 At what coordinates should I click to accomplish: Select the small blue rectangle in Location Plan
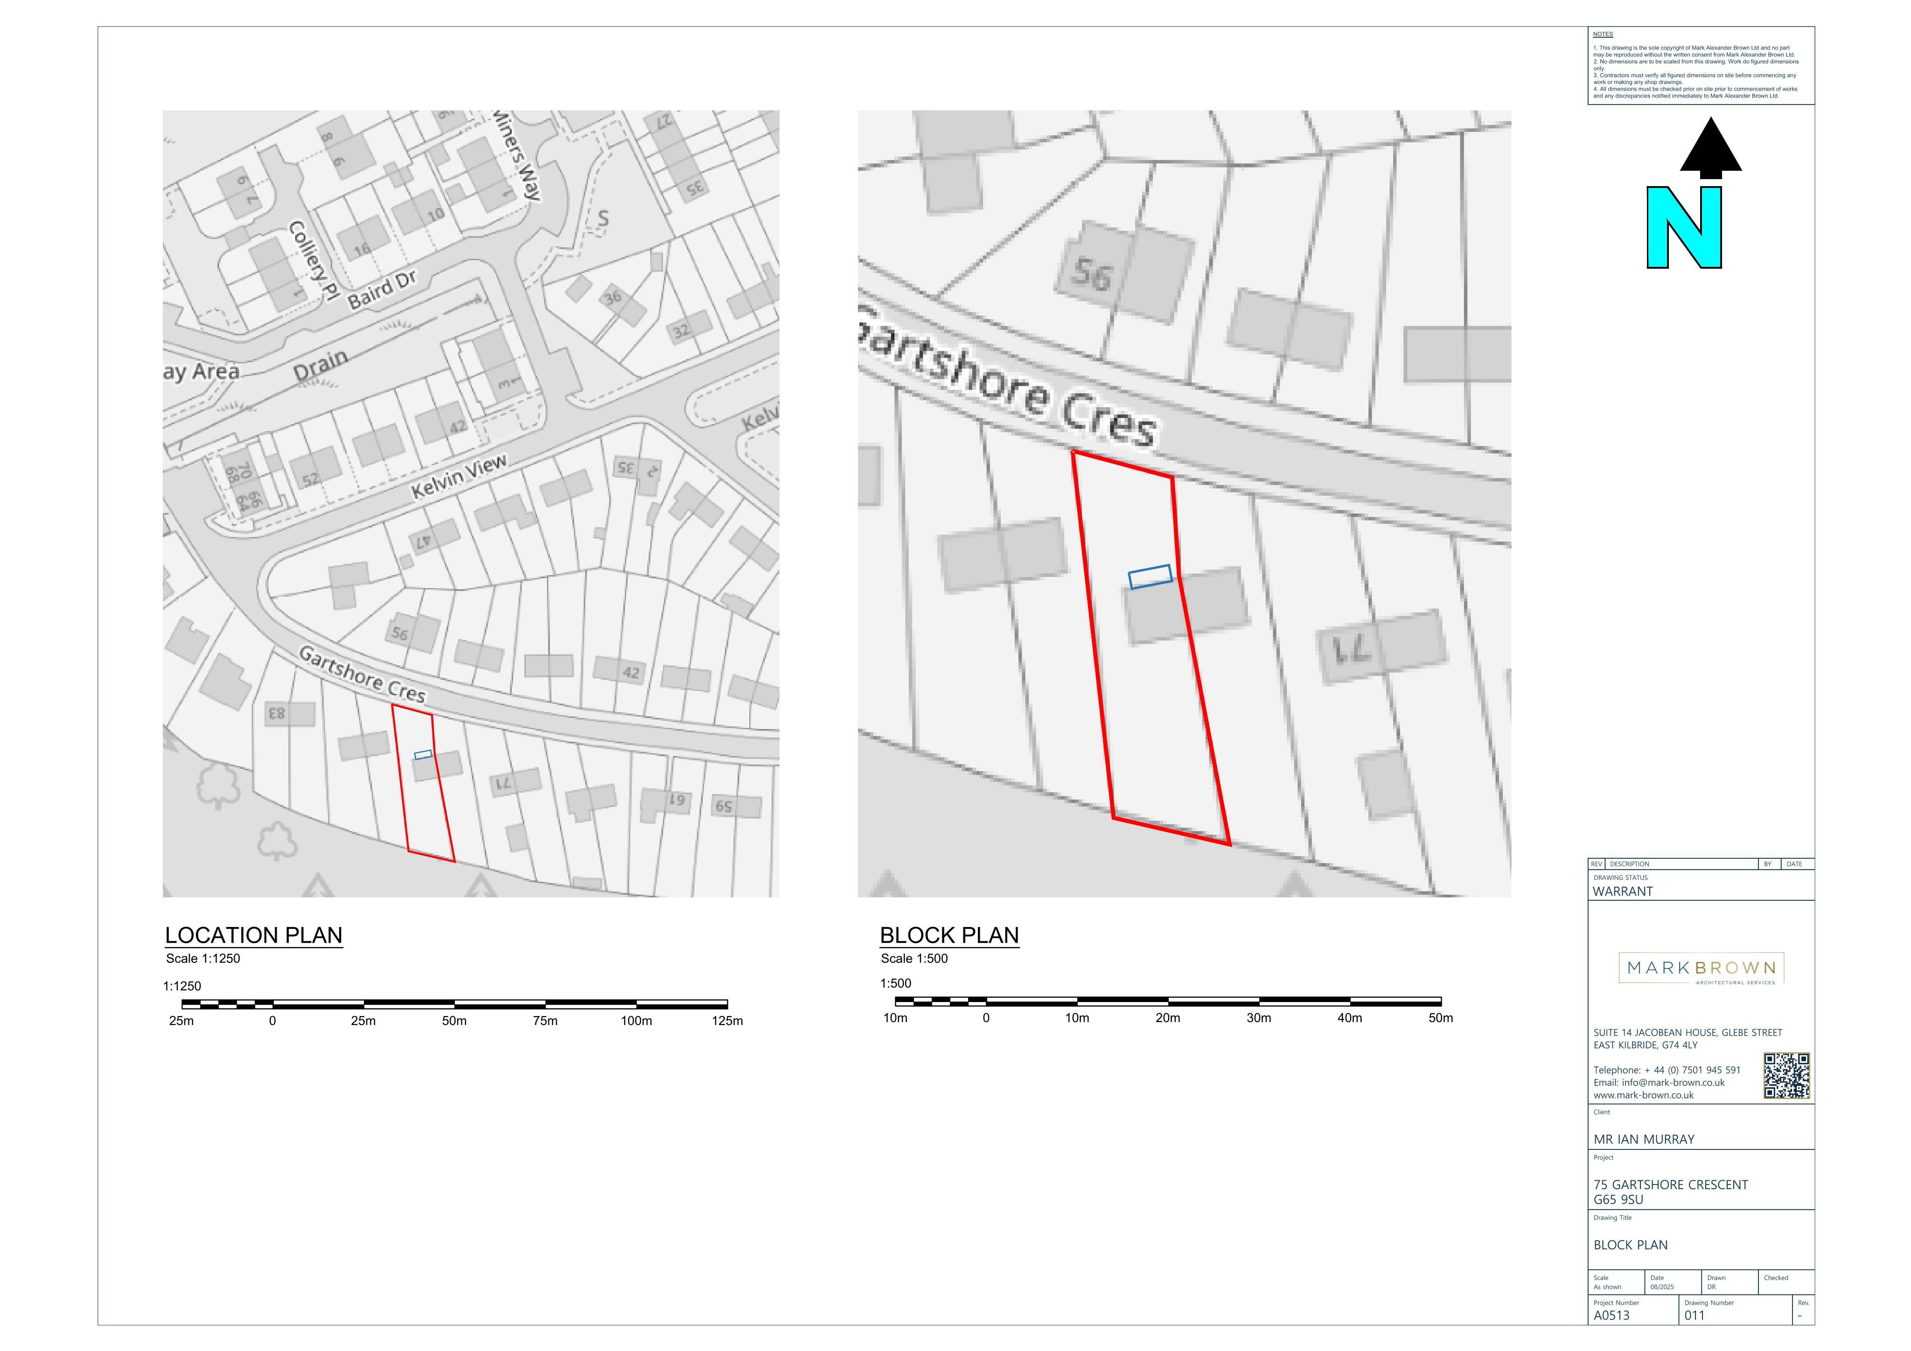(x=423, y=755)
